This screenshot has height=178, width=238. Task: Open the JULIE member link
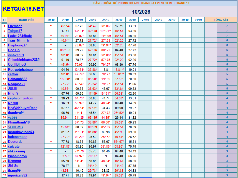(x=13, y=88)
